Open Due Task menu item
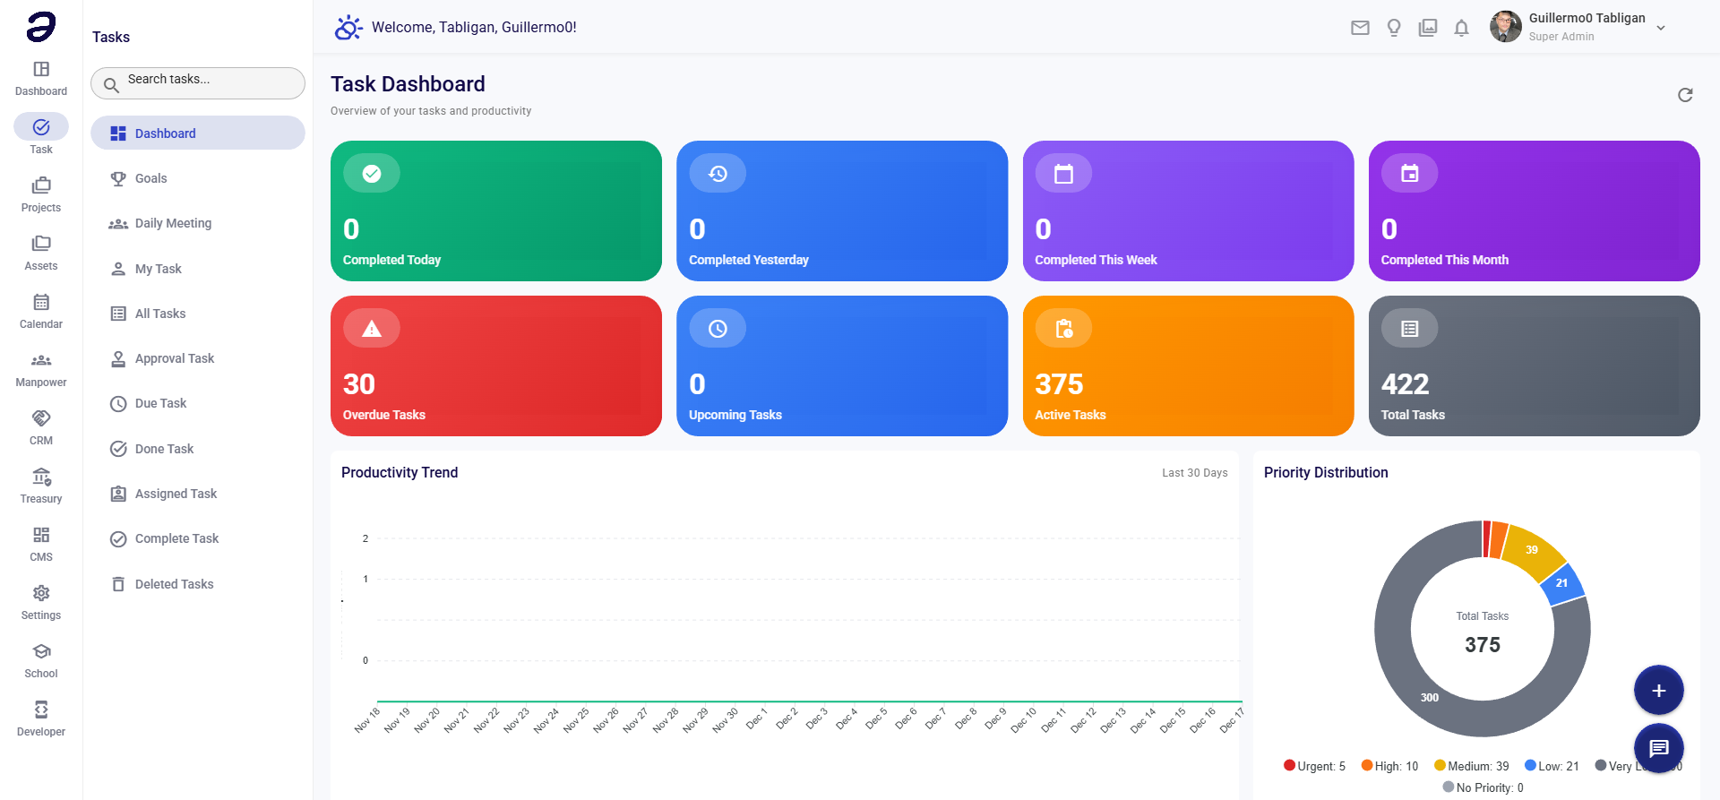Image resolution: width=1720 pixels, height=800 pixels. 198,403
